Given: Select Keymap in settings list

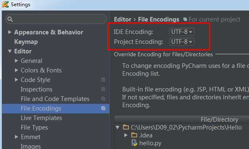Looking at the screenshot, I should (26, 42).
